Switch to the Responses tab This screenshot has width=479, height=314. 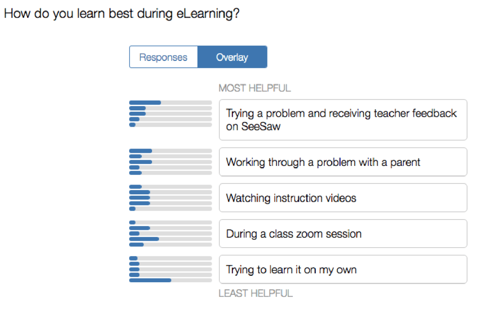163,57
